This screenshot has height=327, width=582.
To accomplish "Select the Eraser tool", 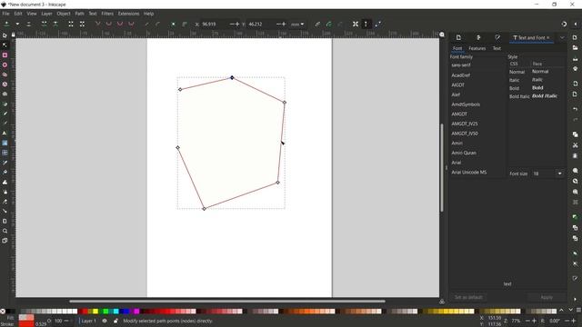I will 5,202.
